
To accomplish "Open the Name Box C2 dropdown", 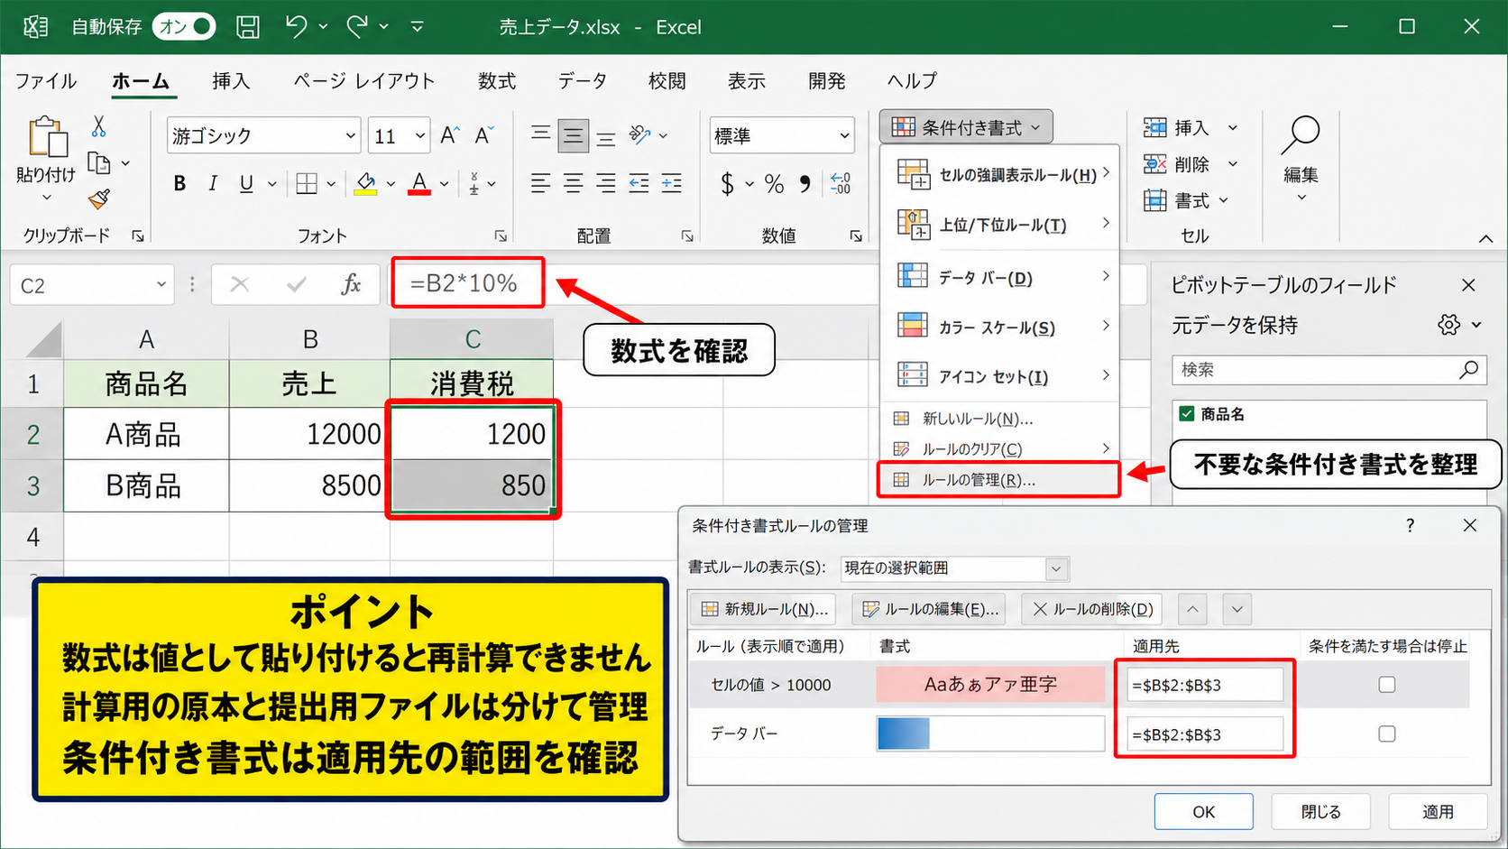I will (161, 285).
